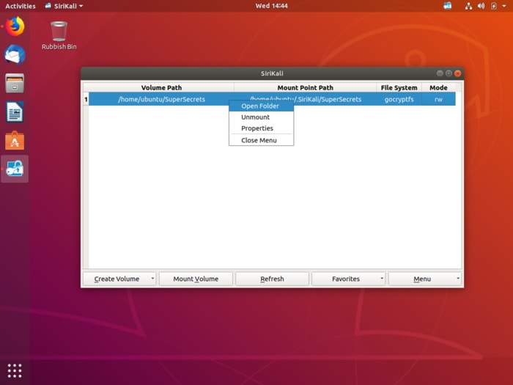Screen dimensions: 513x385
Task: Close the SiriKali window
Action: pyautogui.click(x=458, y=73)
